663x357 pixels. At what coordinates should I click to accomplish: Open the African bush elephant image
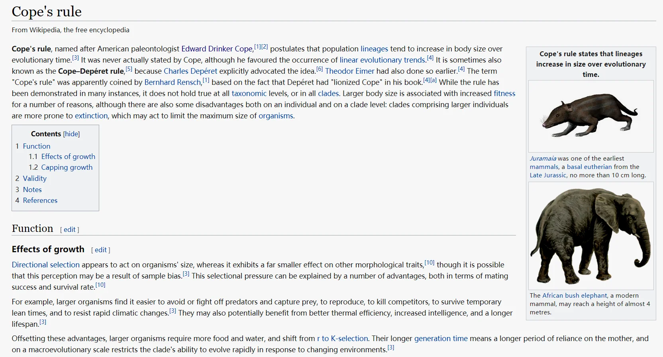coord(591,236)
